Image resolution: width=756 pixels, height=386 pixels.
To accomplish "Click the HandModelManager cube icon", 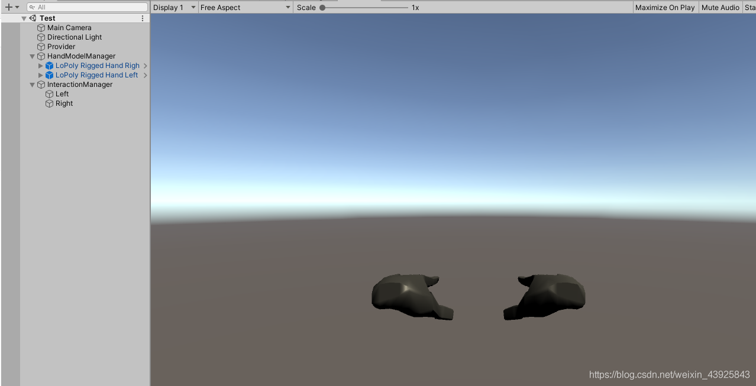I will pos(41,56).
